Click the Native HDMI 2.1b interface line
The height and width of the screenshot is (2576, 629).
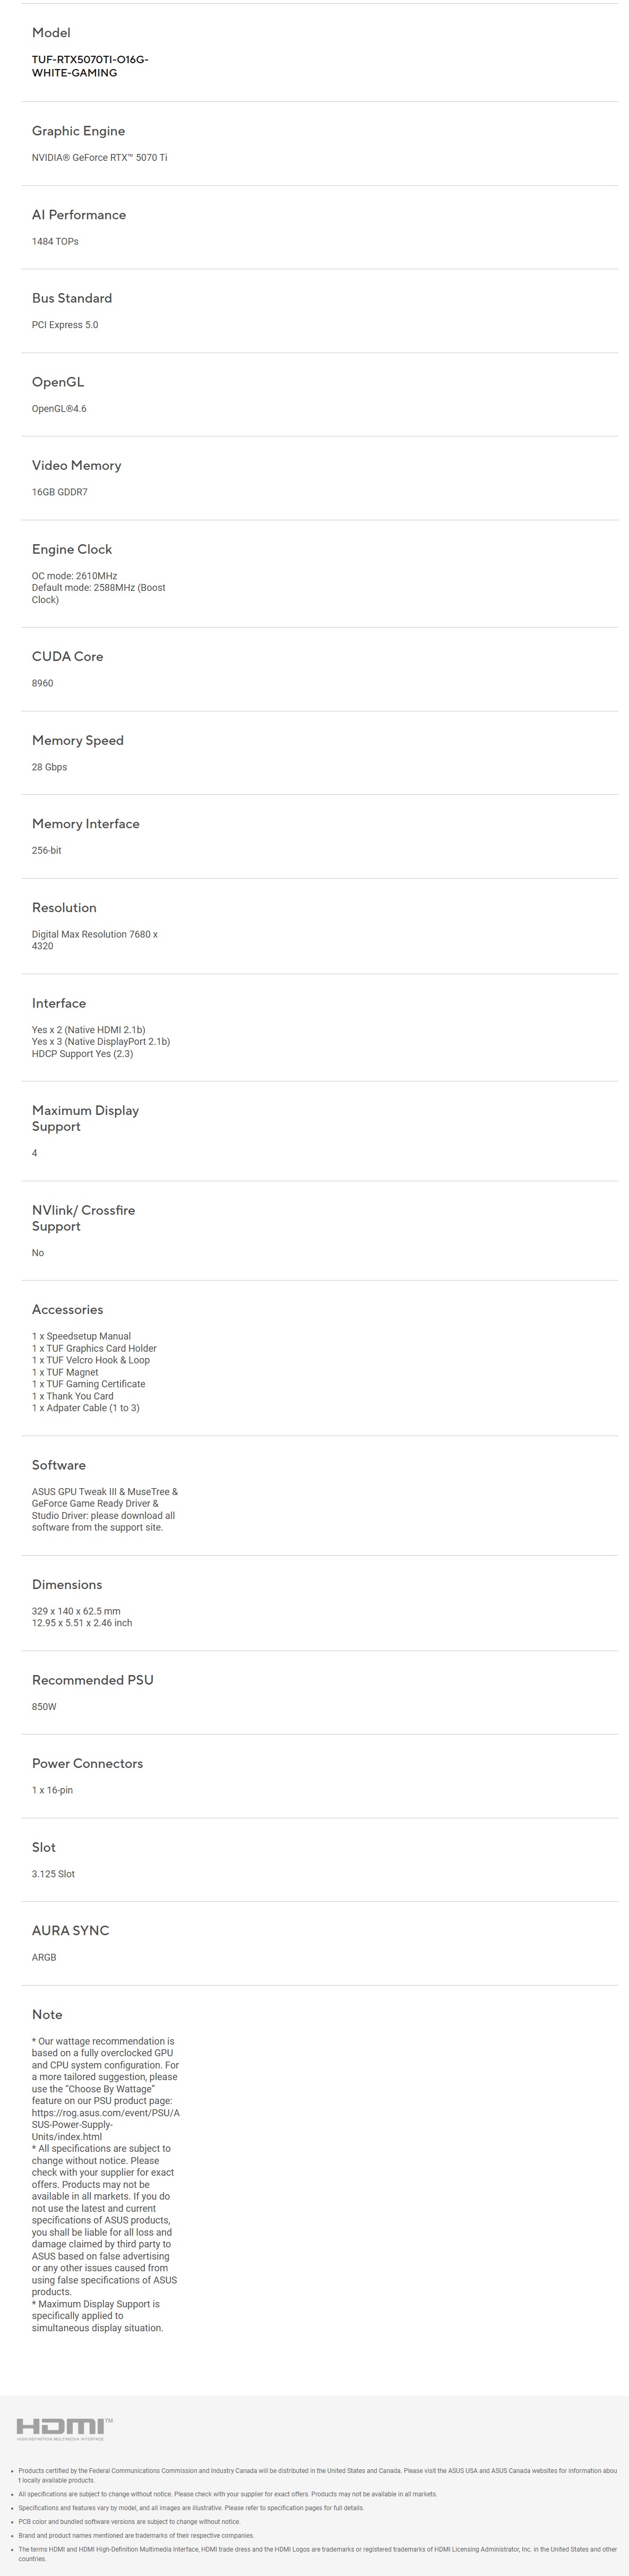88,1030
